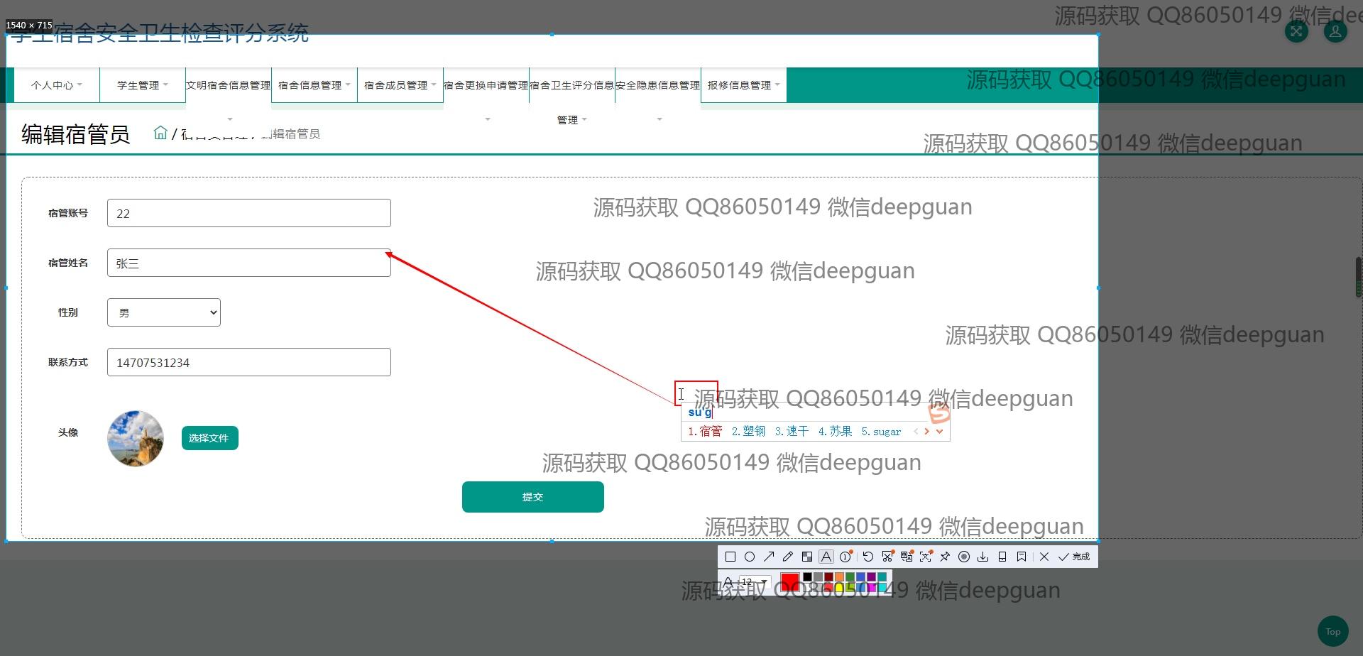The width and height of the screenshot is (1363, 656).
Task: Click the 编辑宿管员 breadcrumb text
Action: (x=290, y=133)
